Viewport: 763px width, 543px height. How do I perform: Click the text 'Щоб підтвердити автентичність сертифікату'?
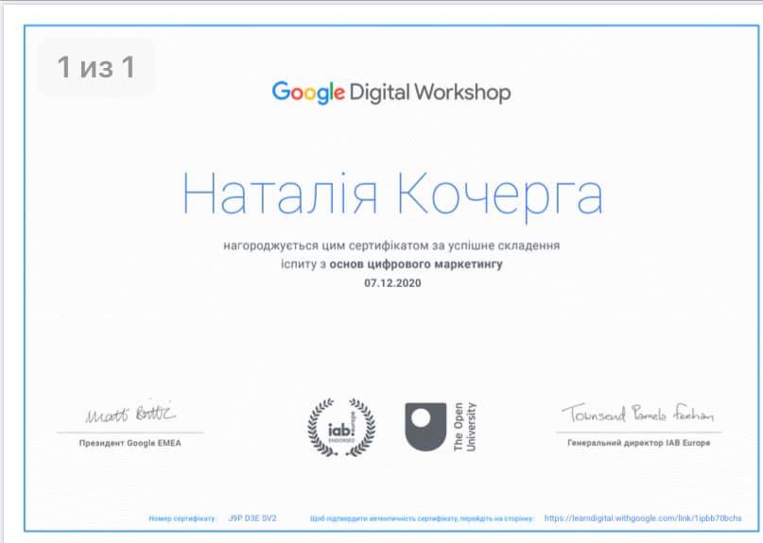point(384,518)
